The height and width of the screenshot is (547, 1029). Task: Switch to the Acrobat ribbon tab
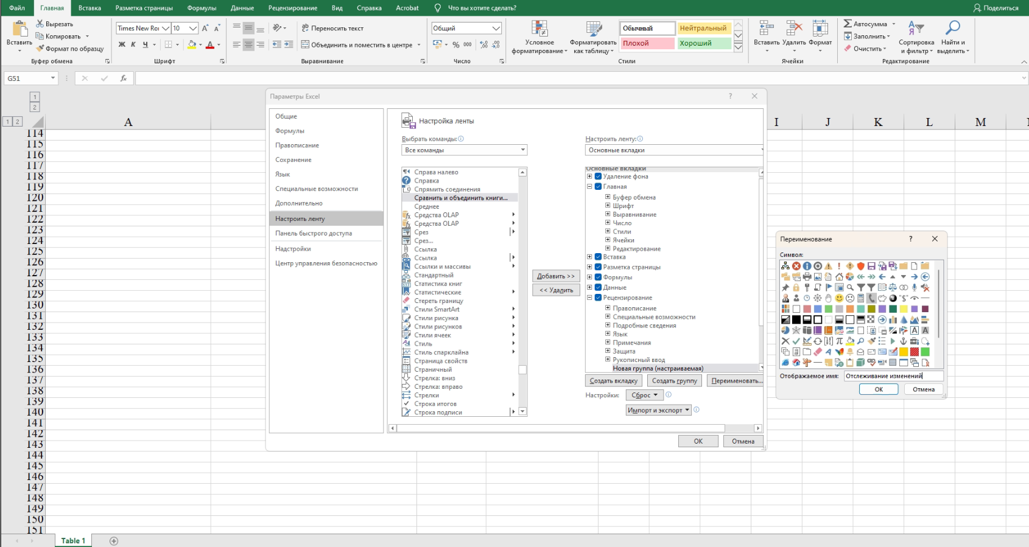coord(407,8)
